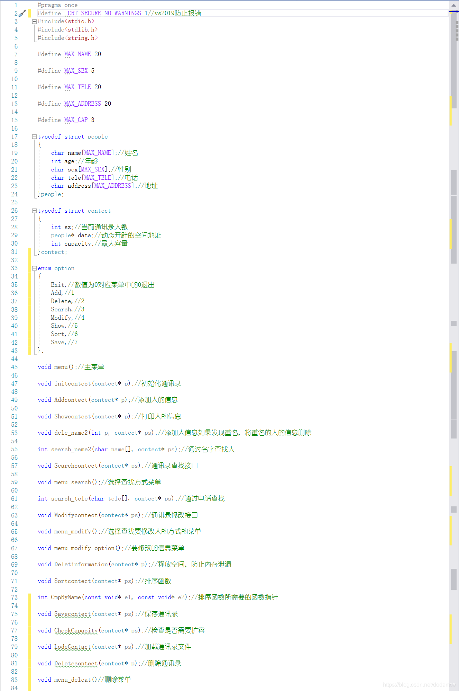Click the Showcontect function name
Viewport: 459px width, 691px height.
(73, 417)
